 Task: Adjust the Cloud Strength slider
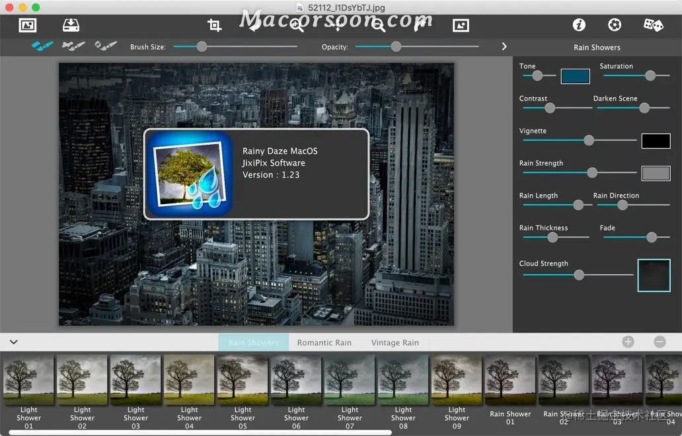578,275
